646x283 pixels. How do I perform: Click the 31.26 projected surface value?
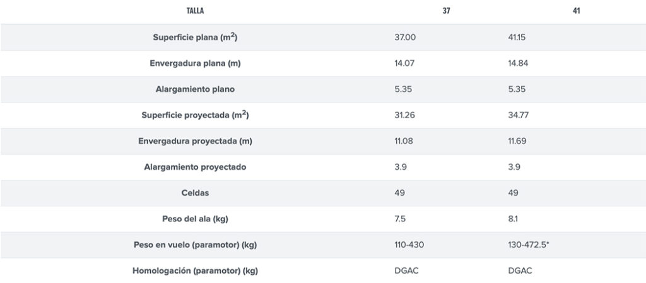[404, 116]
